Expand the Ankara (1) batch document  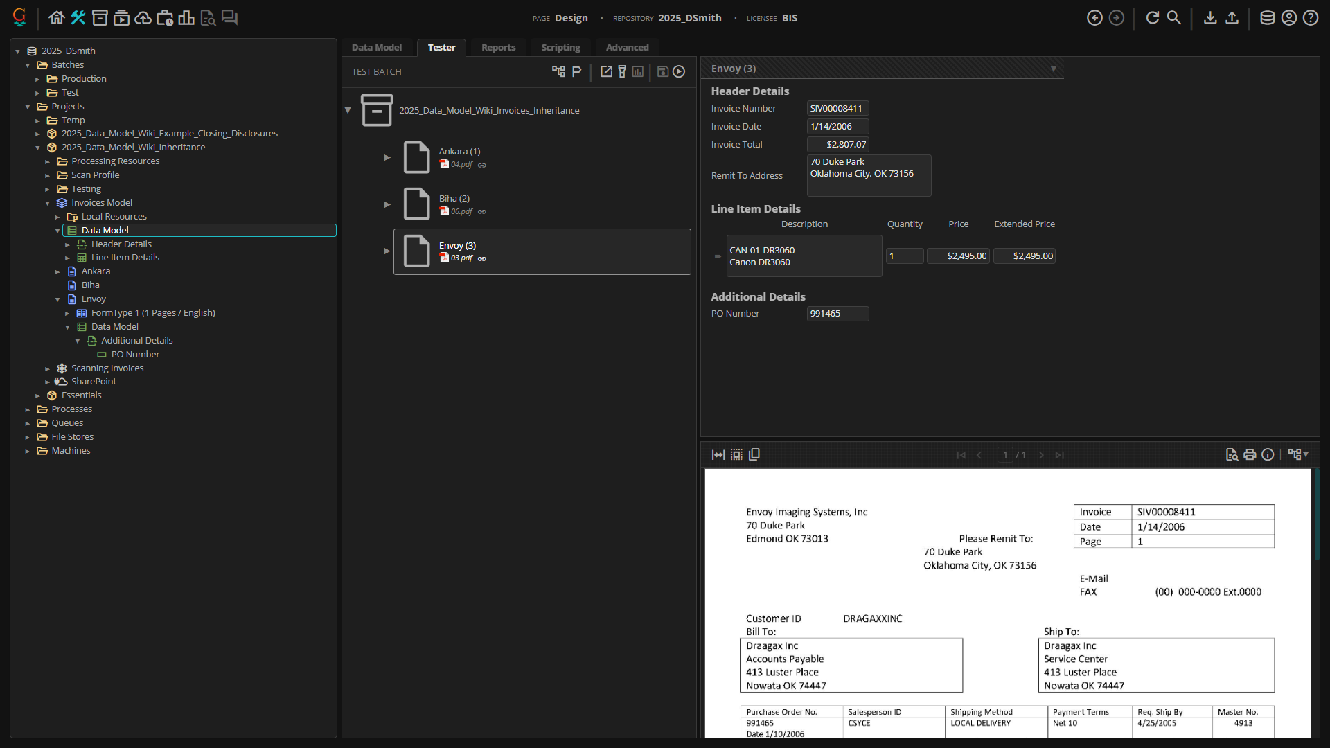(x=387, y=158)
